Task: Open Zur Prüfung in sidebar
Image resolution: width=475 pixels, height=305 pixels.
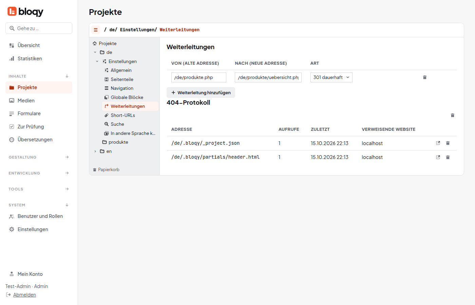Action: [x=39, y=127]
